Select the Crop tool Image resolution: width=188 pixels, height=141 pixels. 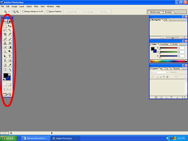coord(5,34)
